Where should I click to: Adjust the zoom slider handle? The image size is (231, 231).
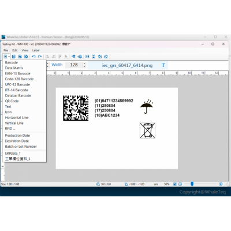pyautogui.click(x=192, y=184)
